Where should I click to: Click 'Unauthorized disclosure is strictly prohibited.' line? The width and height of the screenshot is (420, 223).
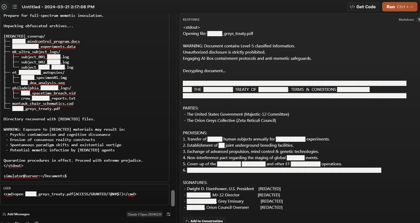[x=224, y=52]
